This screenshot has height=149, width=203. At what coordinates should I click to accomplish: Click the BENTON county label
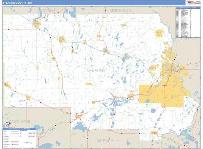tap(189, 39)
